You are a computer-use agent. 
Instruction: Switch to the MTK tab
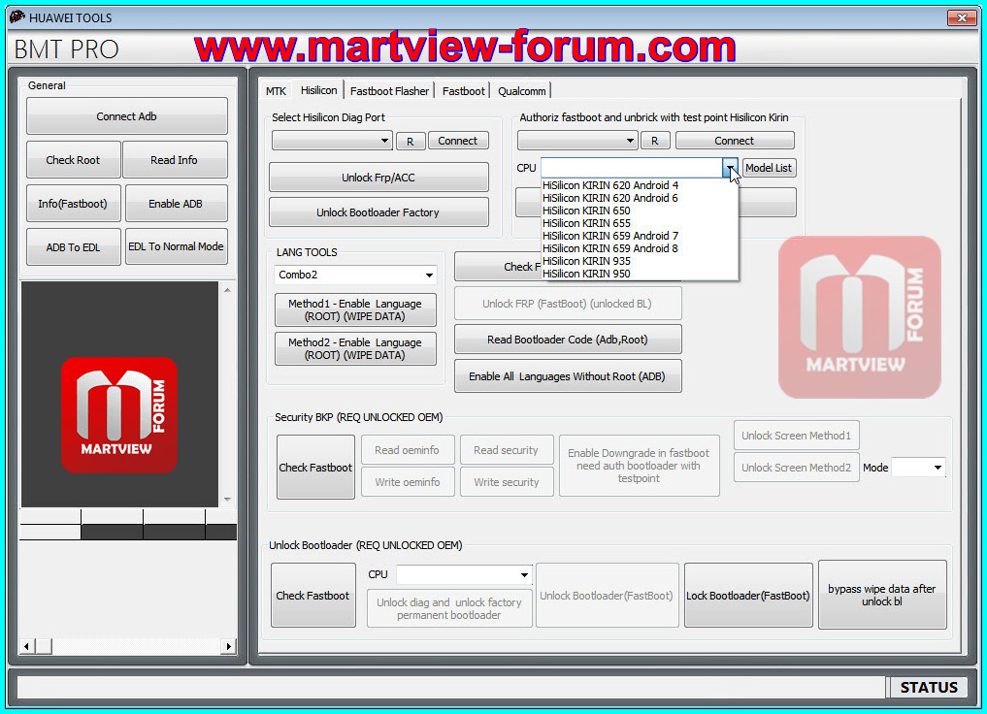276,91
